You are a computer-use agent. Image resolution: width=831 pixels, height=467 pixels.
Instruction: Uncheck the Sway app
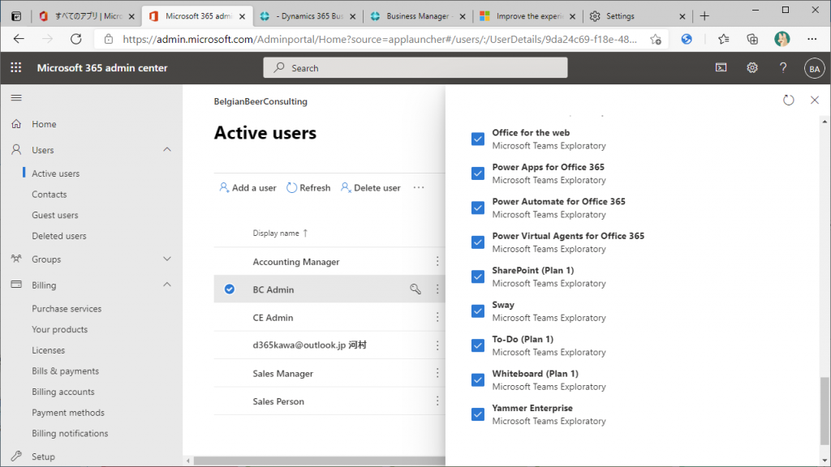point(477,311)
